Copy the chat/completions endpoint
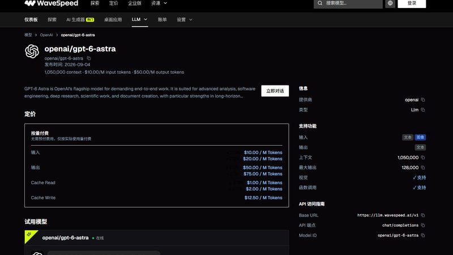Image resolution: width=453 pixels, height=255 pixels. pyautogui.click(x=423, y=225)
